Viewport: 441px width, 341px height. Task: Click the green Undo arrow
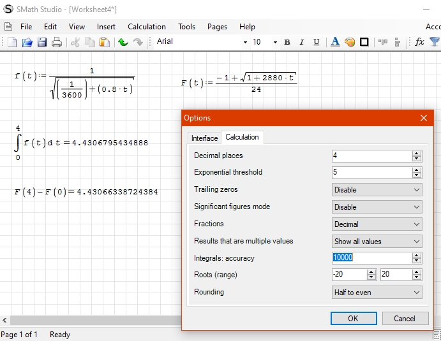(x=123, y=42)
